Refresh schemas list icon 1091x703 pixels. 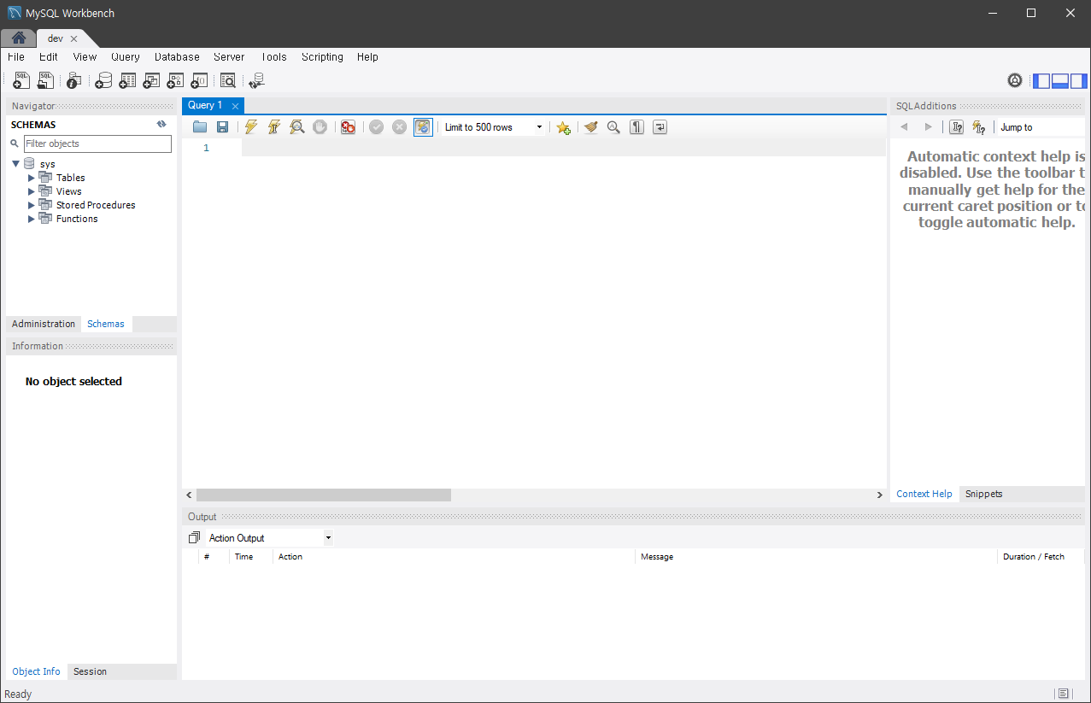(161, 124)
